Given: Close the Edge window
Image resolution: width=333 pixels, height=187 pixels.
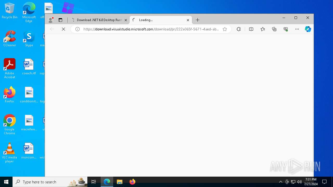Looking at the screenshot, I should coord(308,18).
